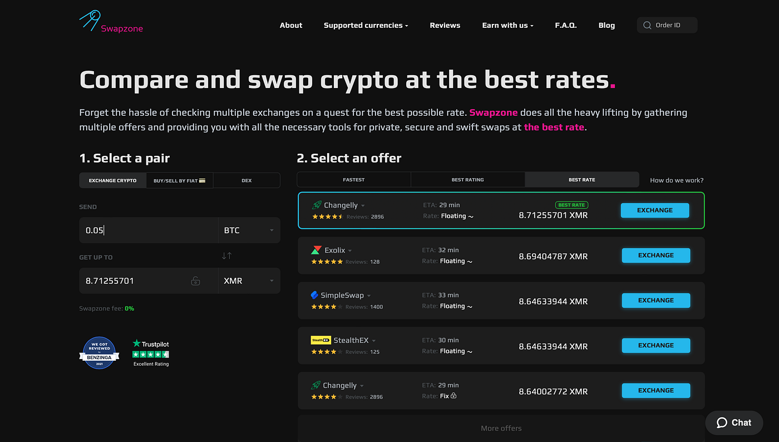Click Exchange button for Exolix offer
The width and height of the screenshot is (779, 442).
tap(656, 256)
